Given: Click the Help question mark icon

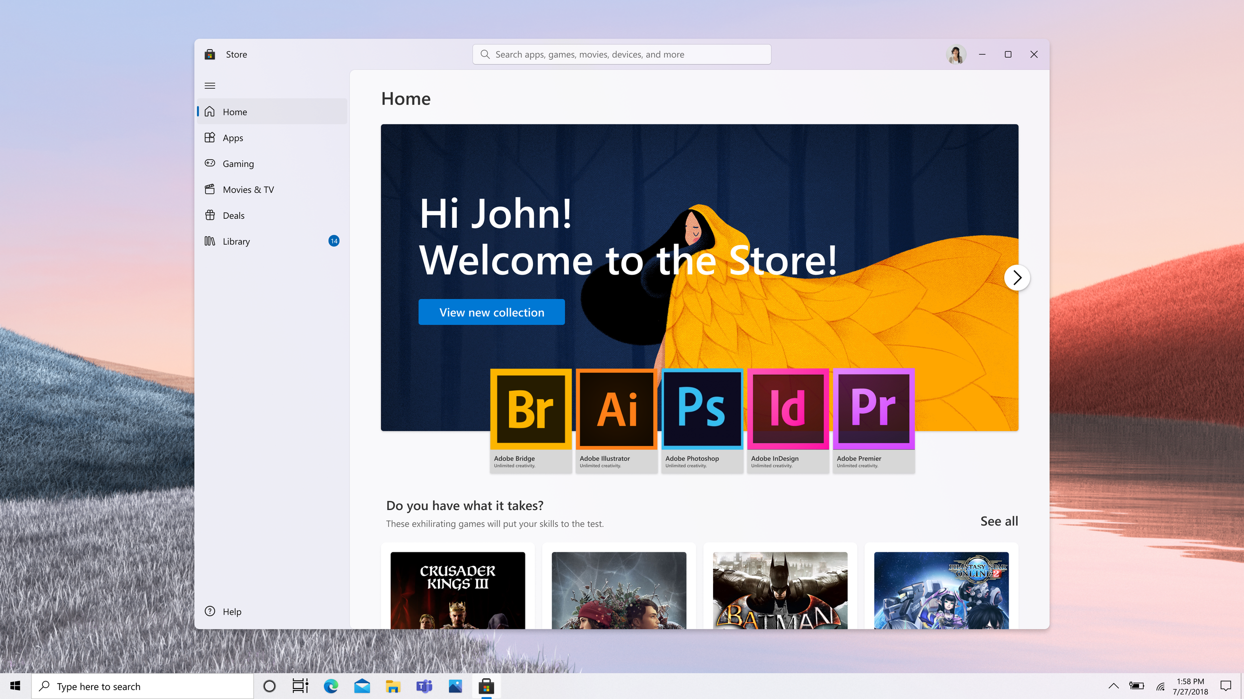Looking at the screenshot, I should (x=210, y=612).
